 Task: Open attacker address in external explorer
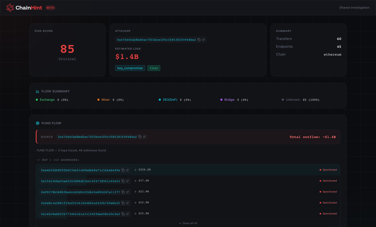point(203,40)
